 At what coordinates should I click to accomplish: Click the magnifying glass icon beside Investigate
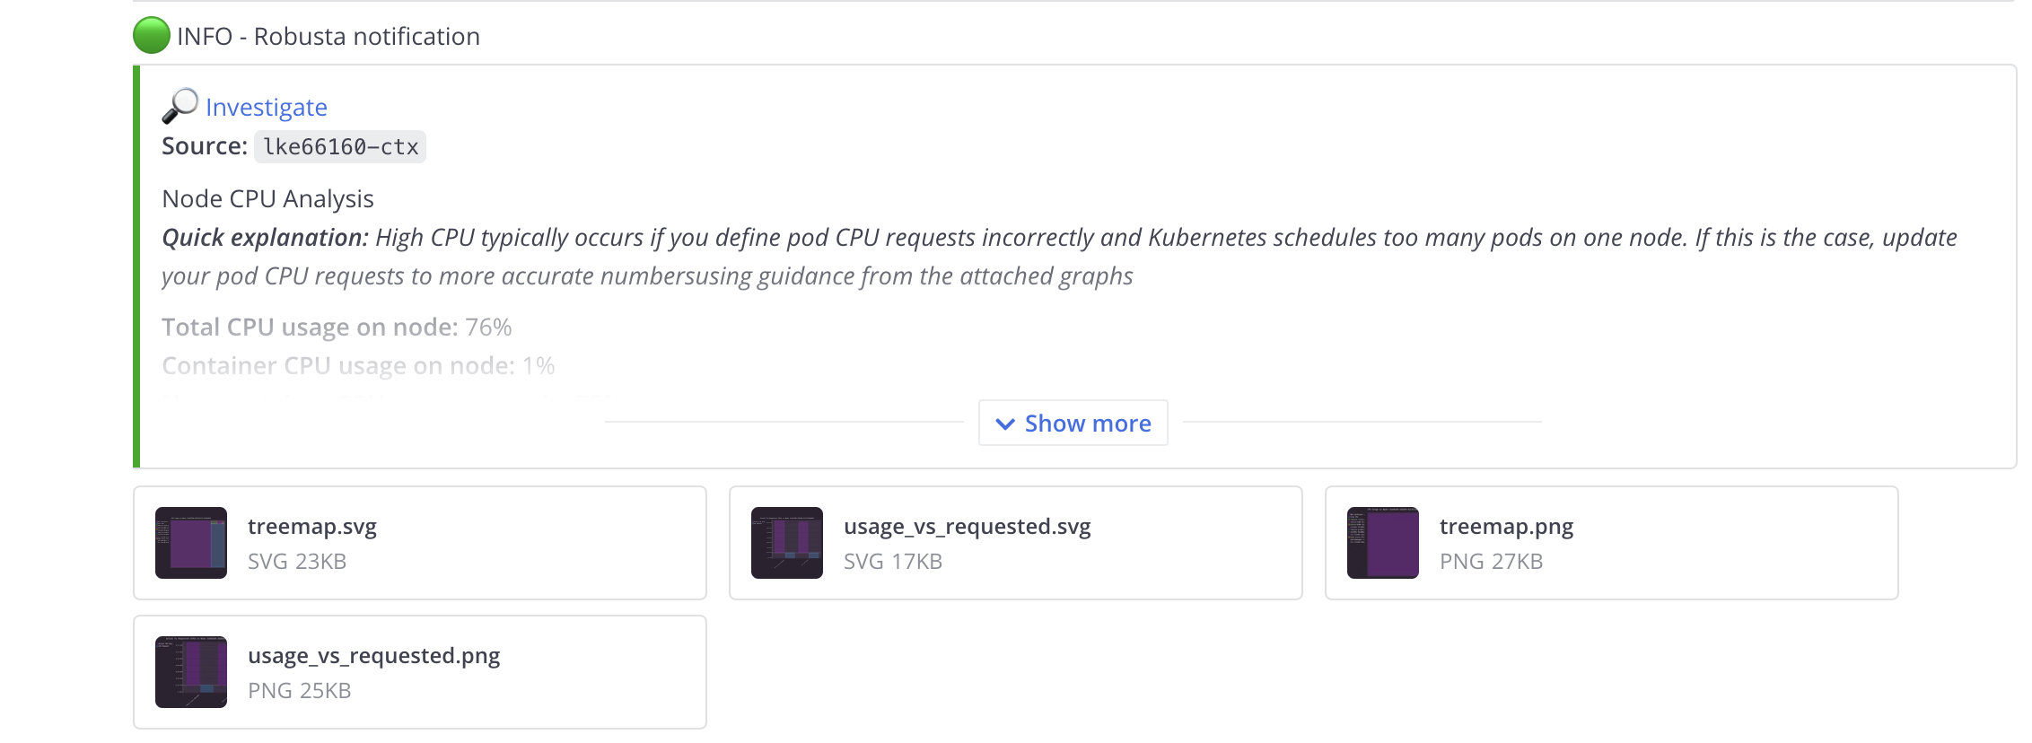180,106
